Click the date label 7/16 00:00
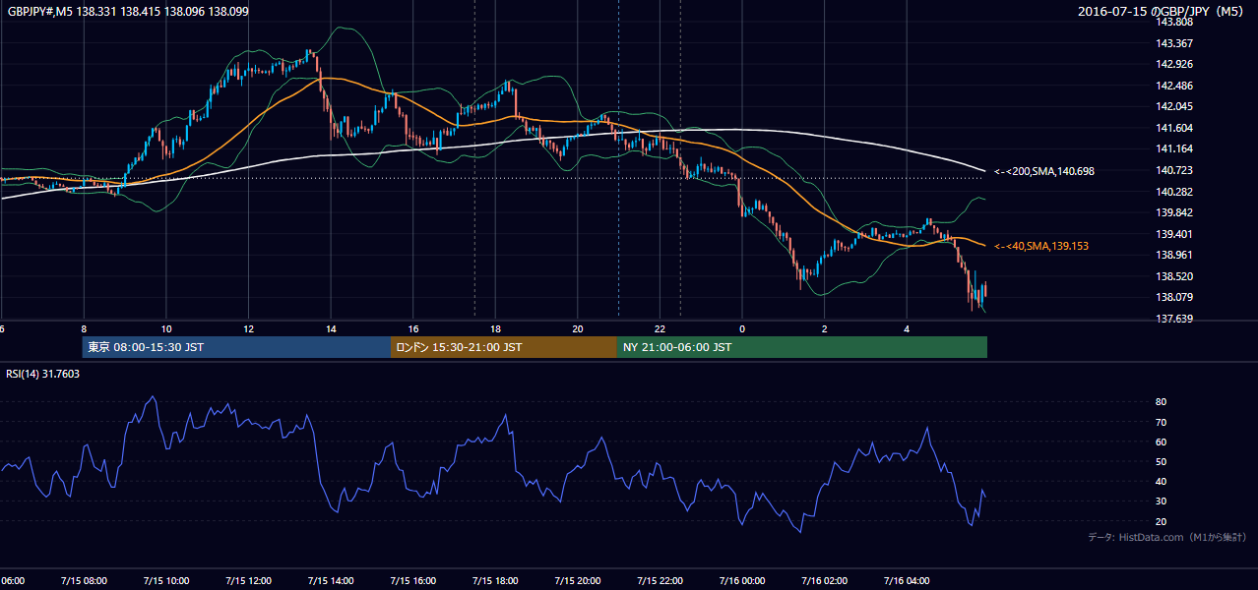 742,580
